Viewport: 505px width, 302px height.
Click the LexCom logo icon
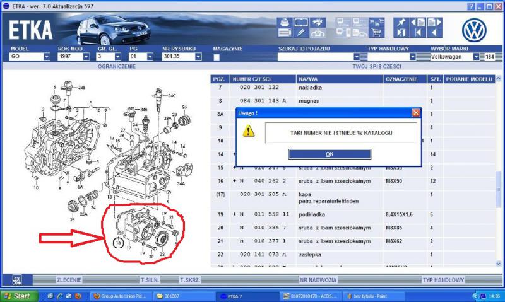point(17,280)
